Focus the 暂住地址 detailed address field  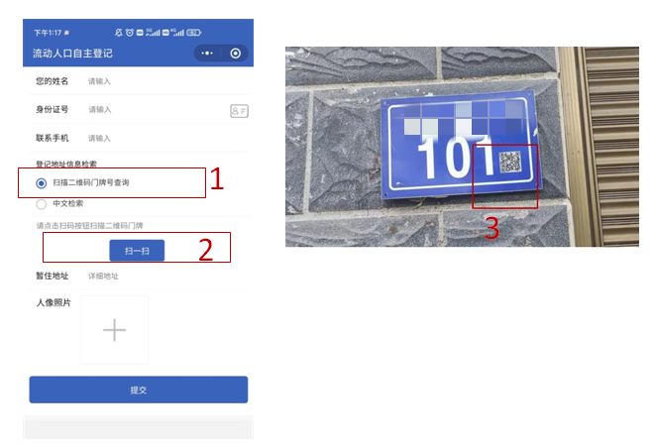(x=167, y=277)
